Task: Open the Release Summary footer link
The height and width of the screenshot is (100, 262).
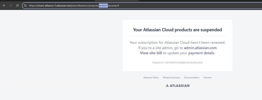Action: 171,78
